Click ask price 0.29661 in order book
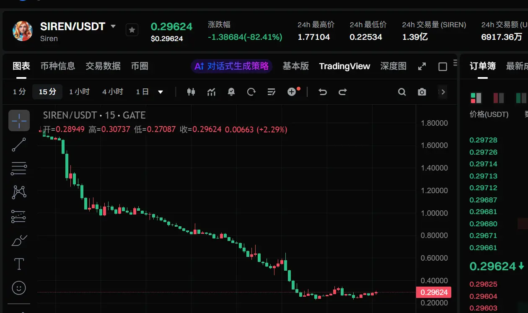This screenshot has height=313, width=528. [483, 248]
